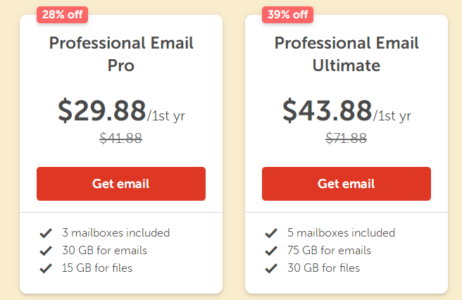This screenshot has height=300, width=462.
Task: Click the crossed-out $41.88 original price
Action: (x=121, y=139)
